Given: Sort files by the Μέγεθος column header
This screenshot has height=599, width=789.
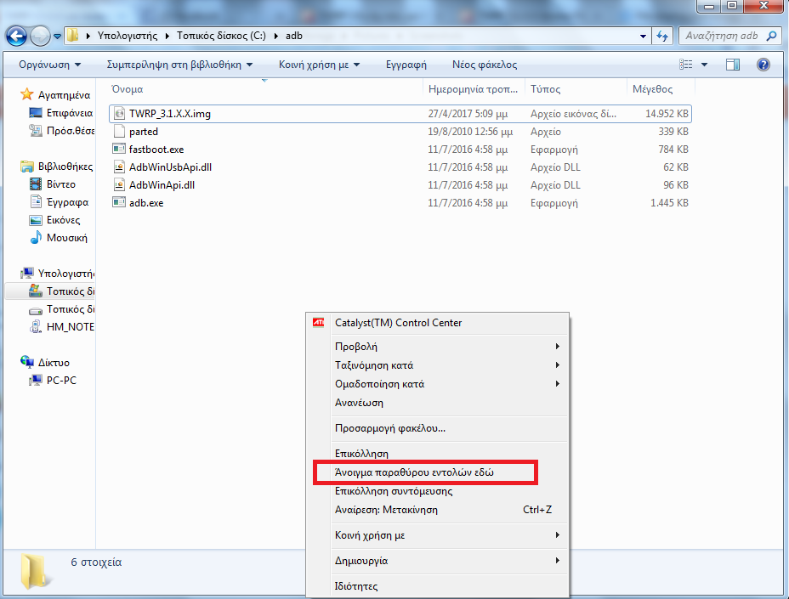Looking at the screenshot, I should click(x=652, y=89).
